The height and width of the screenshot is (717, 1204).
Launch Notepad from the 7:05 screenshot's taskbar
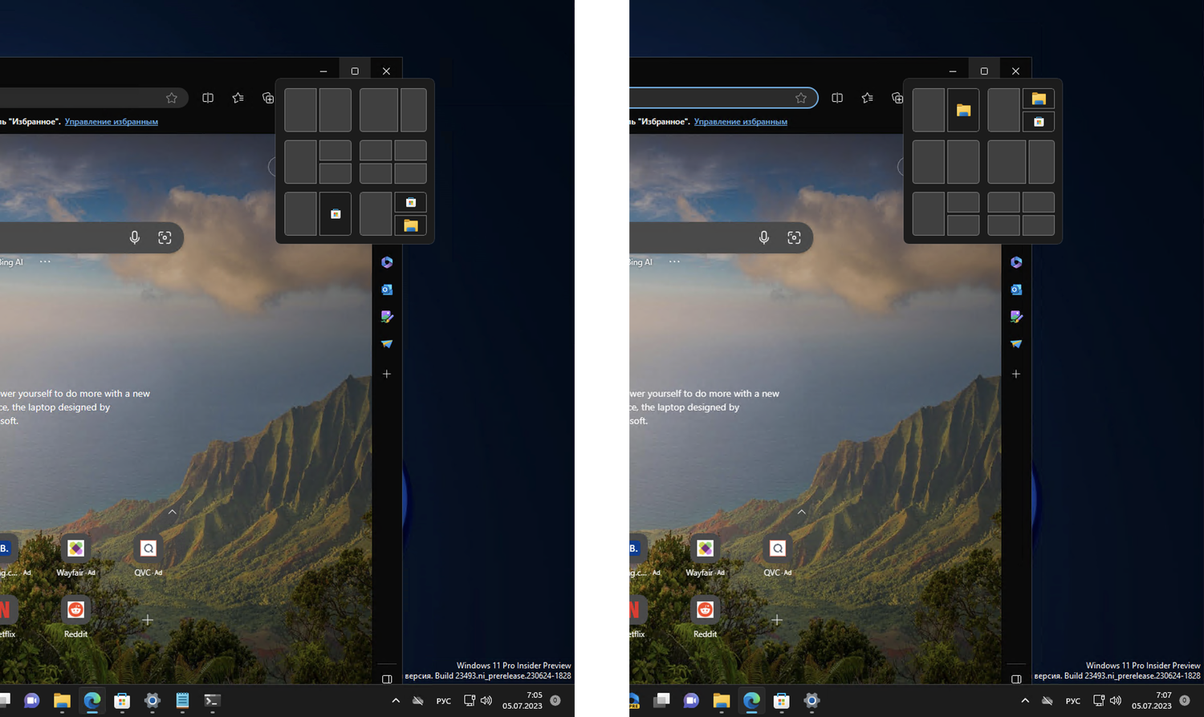coord(182,701)
